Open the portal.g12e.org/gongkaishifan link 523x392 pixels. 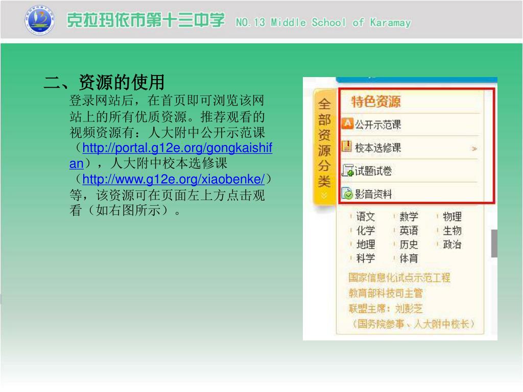point(171,155)
